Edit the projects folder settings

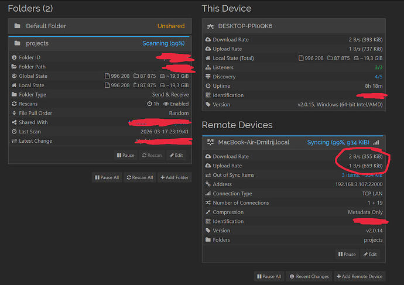(x=176, y=155)
